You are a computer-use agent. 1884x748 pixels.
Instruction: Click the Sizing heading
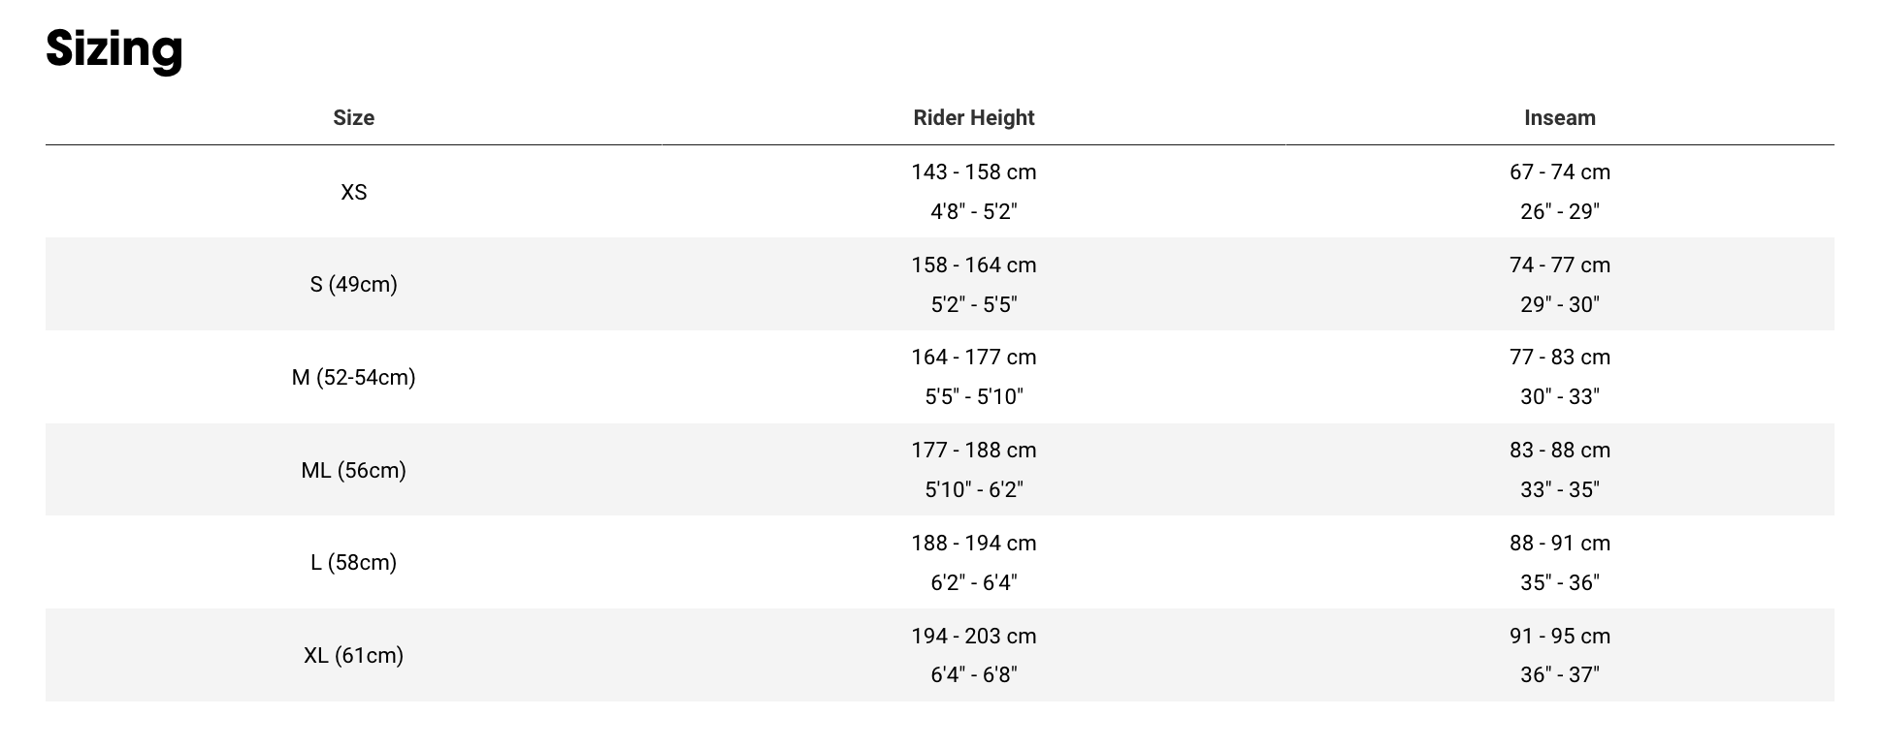tap(114, 48)
